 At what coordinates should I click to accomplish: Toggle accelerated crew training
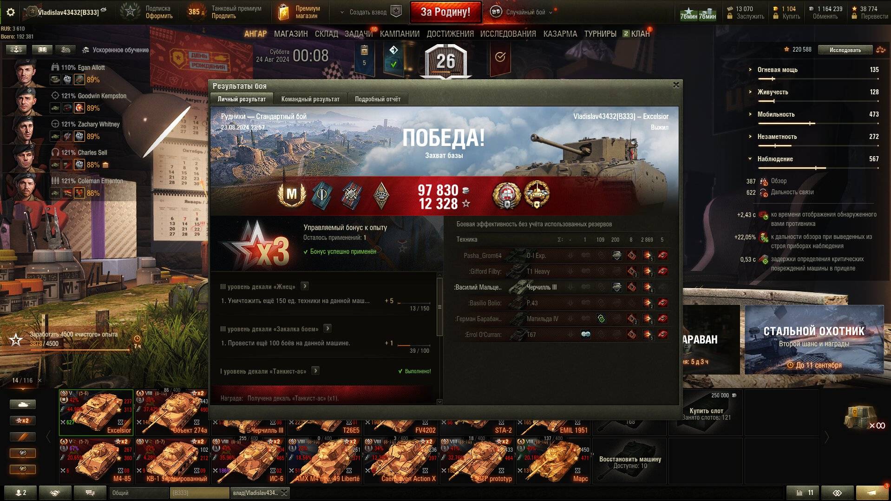tap(115, 50)
